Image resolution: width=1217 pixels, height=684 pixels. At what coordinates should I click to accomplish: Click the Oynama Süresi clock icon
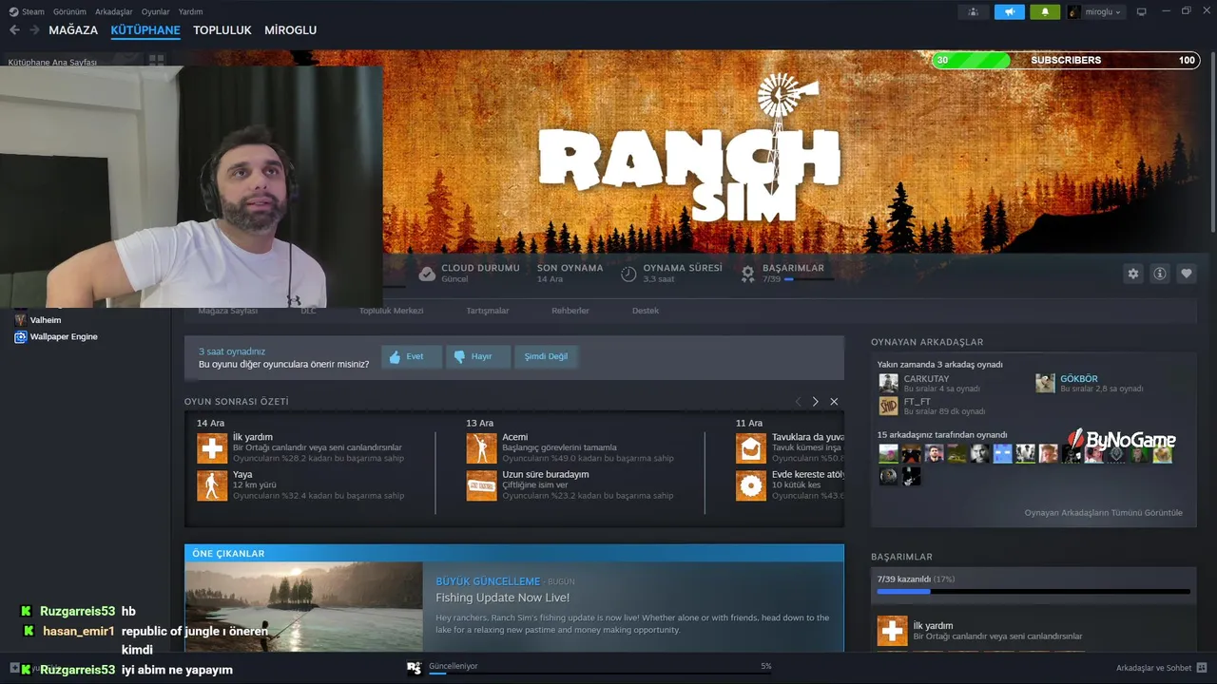point(628,274)
